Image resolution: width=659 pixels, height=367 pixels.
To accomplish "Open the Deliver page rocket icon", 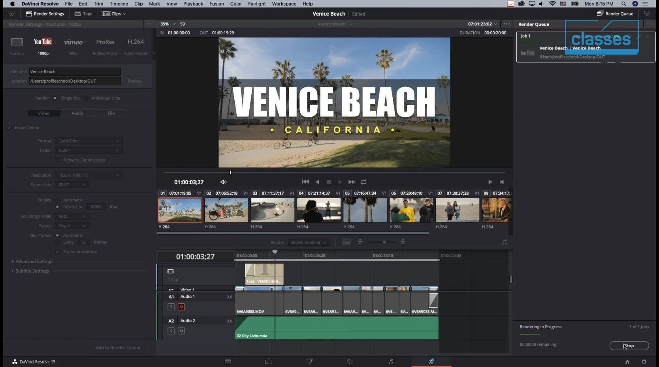I will click(431, 361).
